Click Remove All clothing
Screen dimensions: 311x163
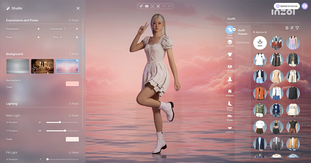260,32
